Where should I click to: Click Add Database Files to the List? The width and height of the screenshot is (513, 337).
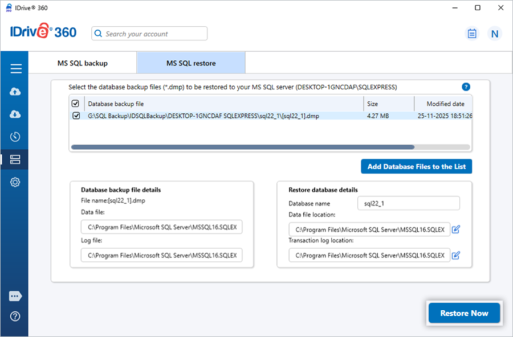tap(416, 167)
